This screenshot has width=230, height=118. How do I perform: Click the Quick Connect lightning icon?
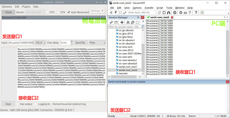point(116,12)
